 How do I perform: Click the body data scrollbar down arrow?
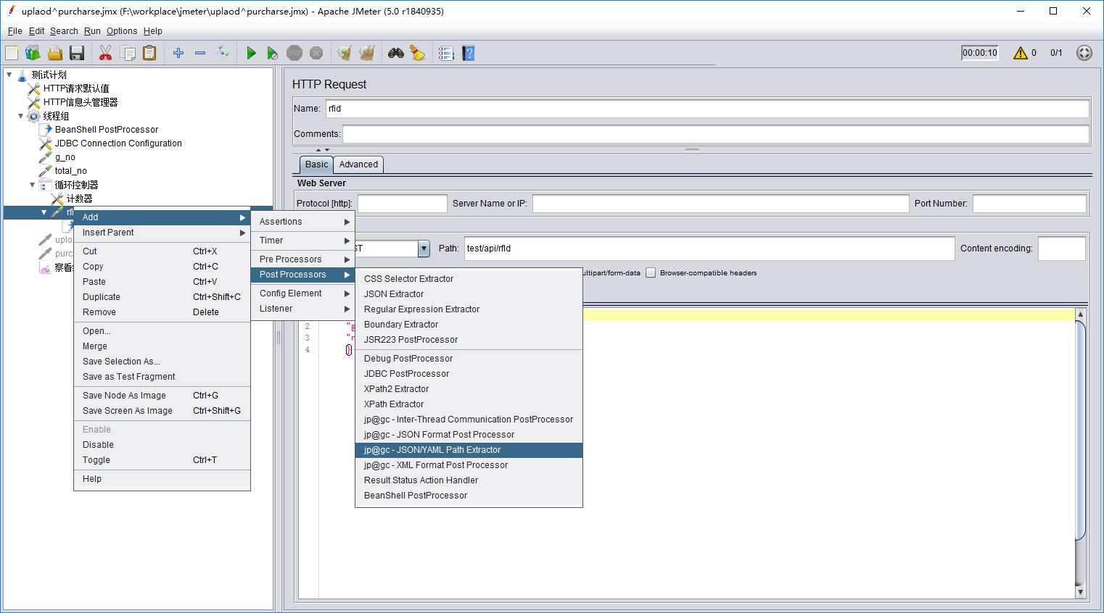tap(1080, 592)
